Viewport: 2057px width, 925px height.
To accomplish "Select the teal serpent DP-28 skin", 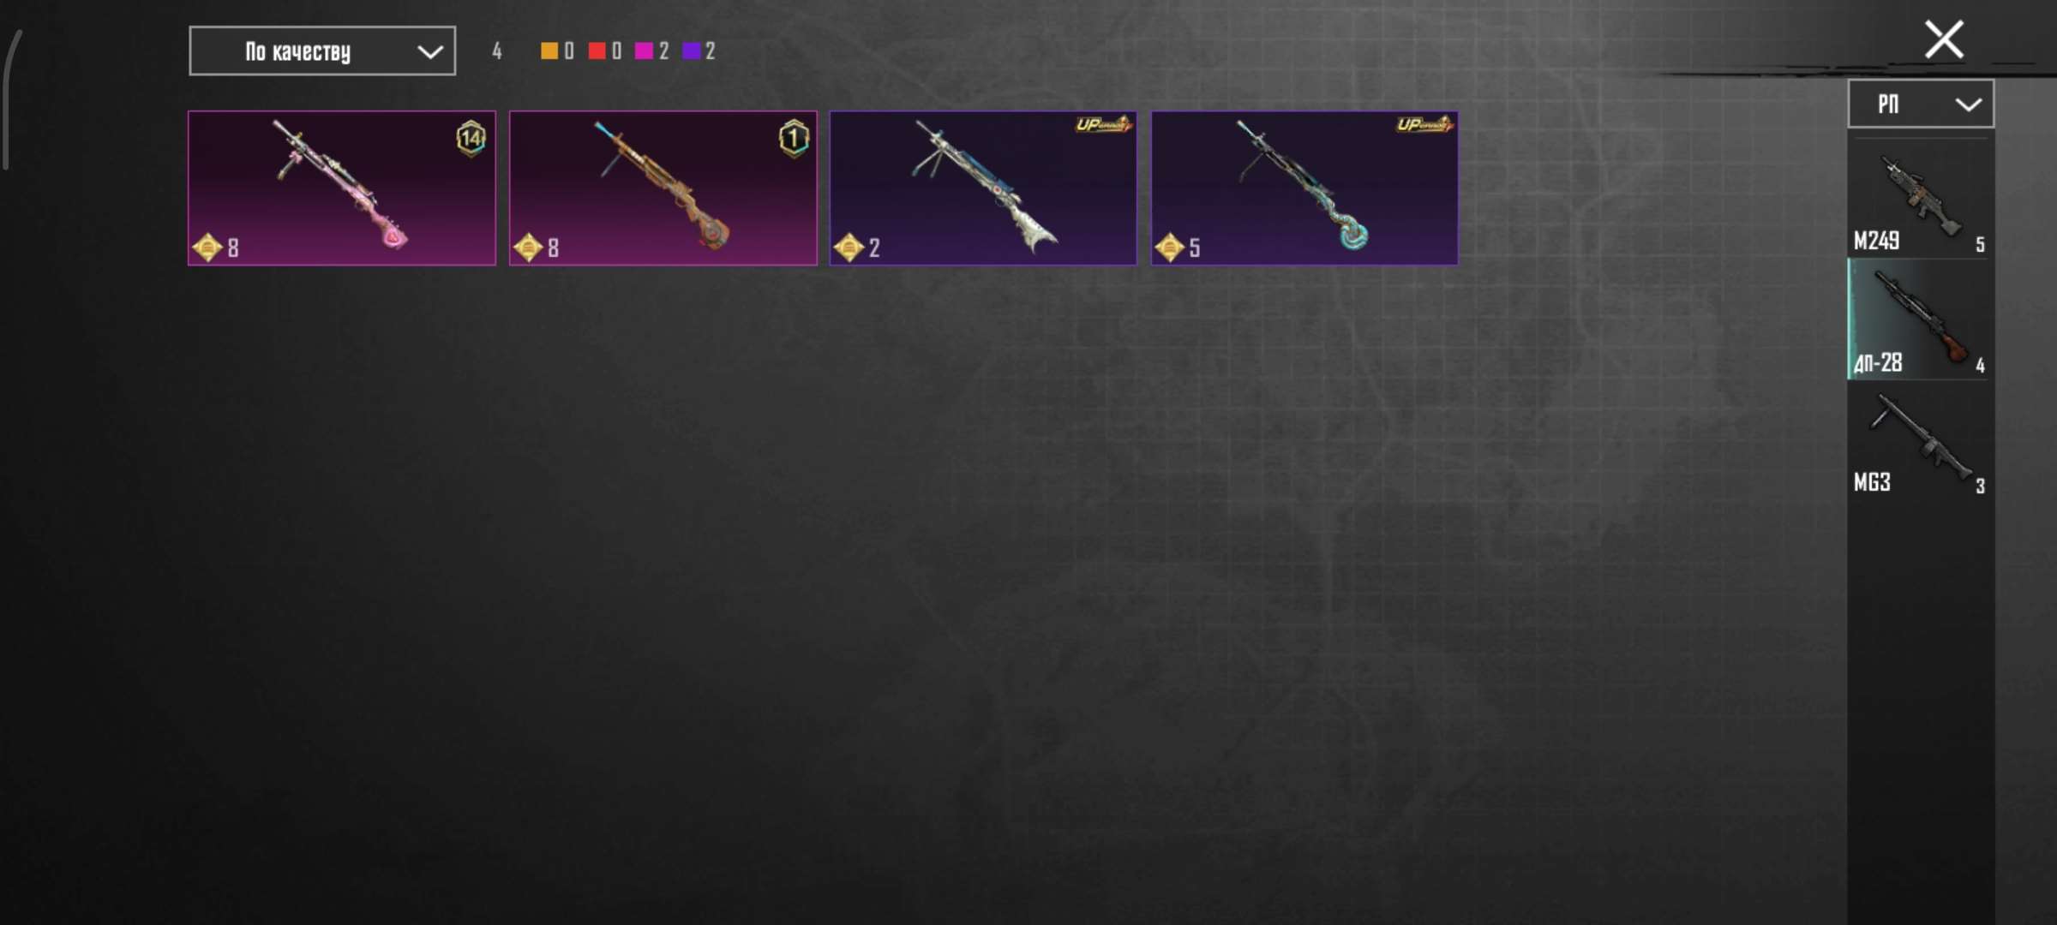I will coord(1304,188).
